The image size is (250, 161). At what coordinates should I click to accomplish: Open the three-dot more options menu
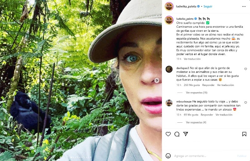point(244,6)
